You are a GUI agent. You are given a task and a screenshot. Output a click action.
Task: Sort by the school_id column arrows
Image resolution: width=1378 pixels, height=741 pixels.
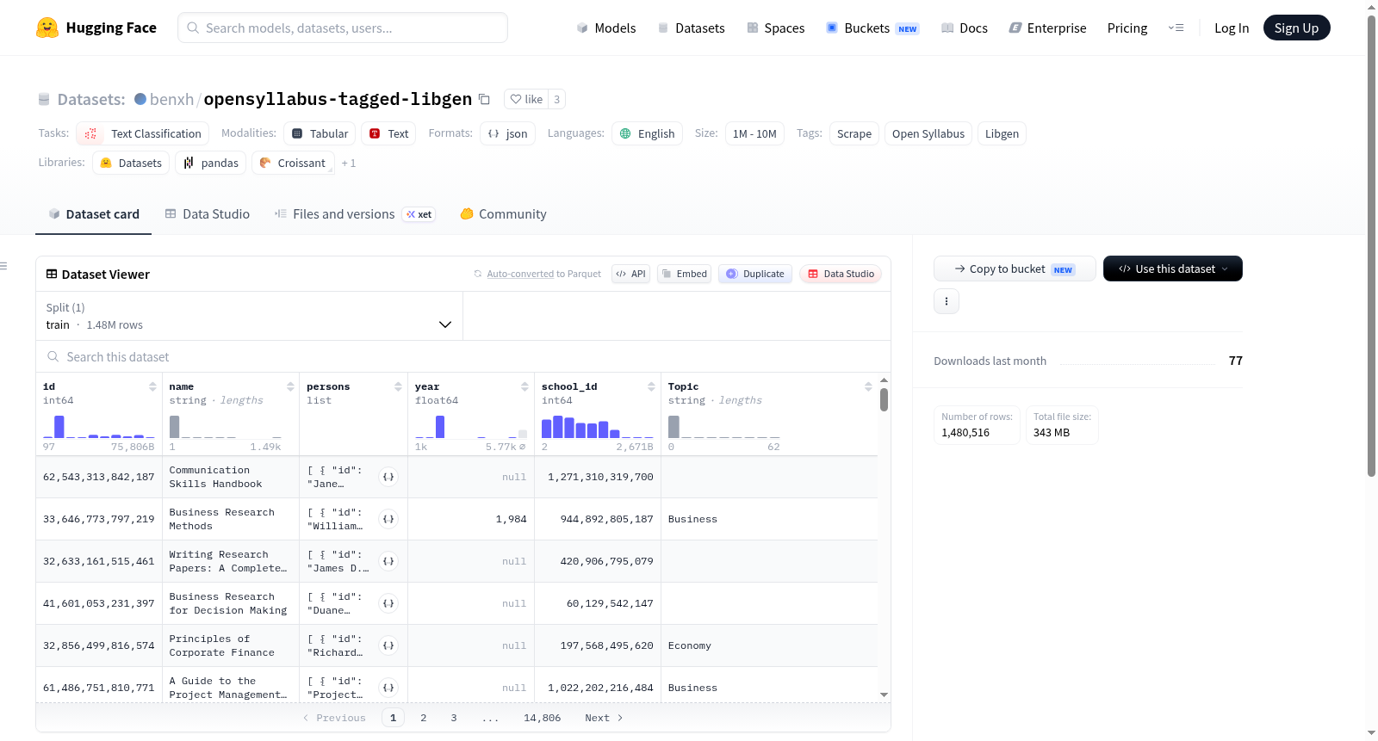[651, 386]
